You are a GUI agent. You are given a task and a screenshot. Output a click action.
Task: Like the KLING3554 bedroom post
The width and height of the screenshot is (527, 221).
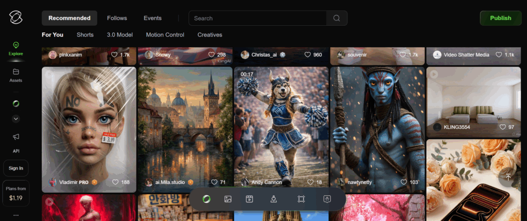click(x=502, y=127)
